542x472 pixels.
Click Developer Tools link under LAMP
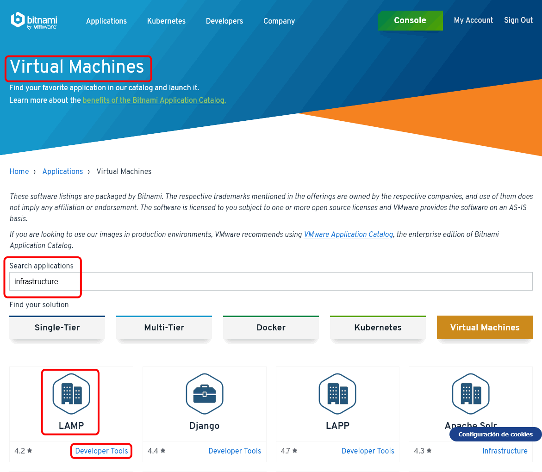(102, 451)
